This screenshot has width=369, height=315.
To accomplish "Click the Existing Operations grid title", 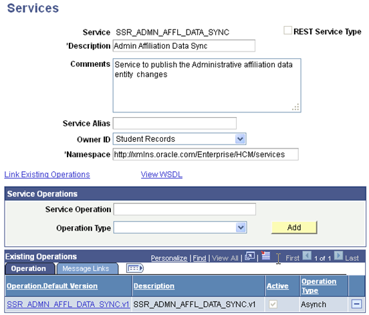I will [41, 256].
